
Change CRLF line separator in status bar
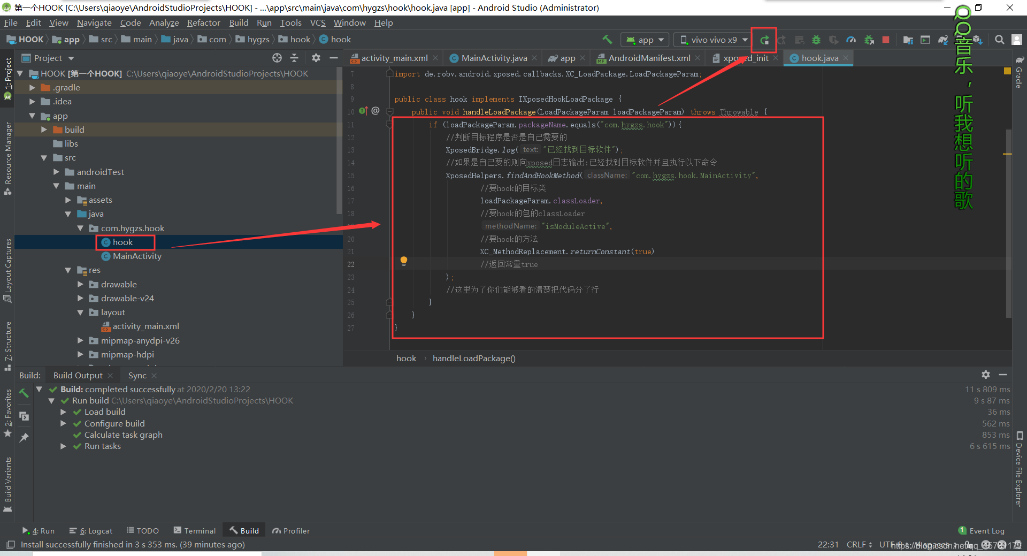coord(860,544)
